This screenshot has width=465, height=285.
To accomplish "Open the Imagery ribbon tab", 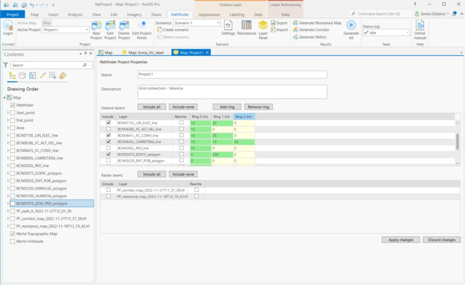I will point(134,14).
